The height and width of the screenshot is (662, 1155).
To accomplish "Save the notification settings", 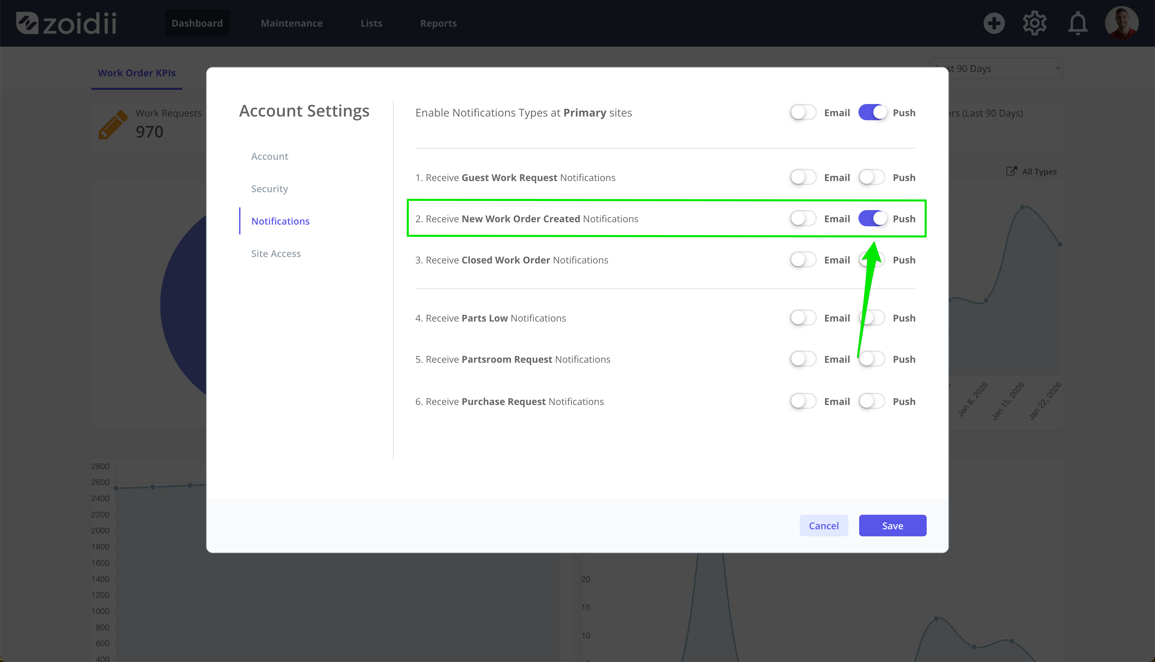I will tap(892, 526).
